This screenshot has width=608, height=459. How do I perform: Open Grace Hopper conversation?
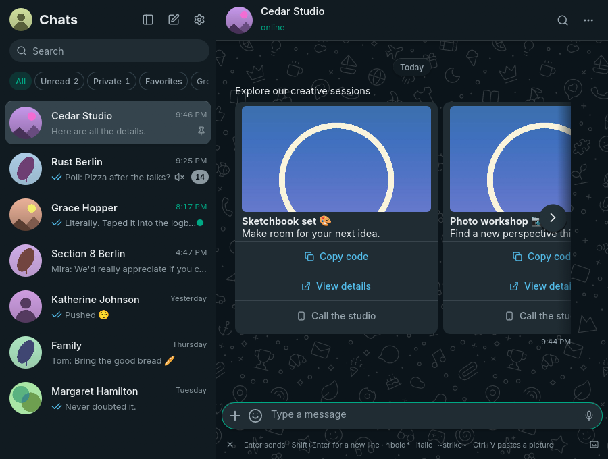108,215
